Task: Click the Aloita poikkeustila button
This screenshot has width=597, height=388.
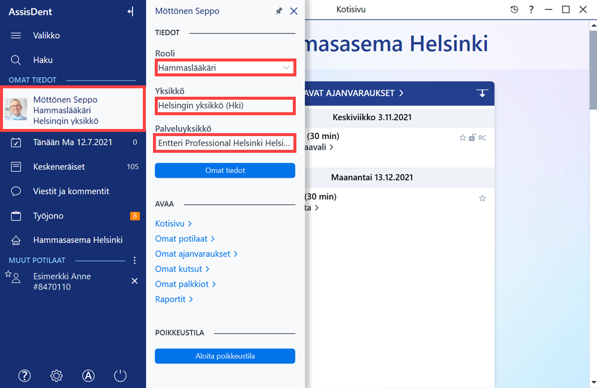Action: [x=225, y=356]
